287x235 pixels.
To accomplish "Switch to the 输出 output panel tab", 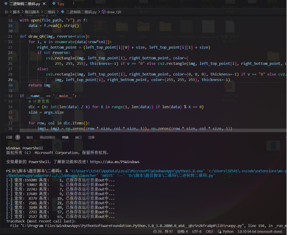I will (29, 137).
